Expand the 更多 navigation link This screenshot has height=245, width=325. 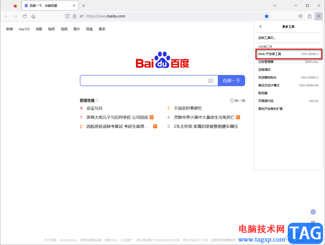(102, 29)
